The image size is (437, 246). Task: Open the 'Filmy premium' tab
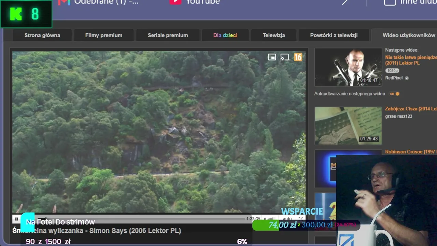pyautogui.click(x=104, y=35)
